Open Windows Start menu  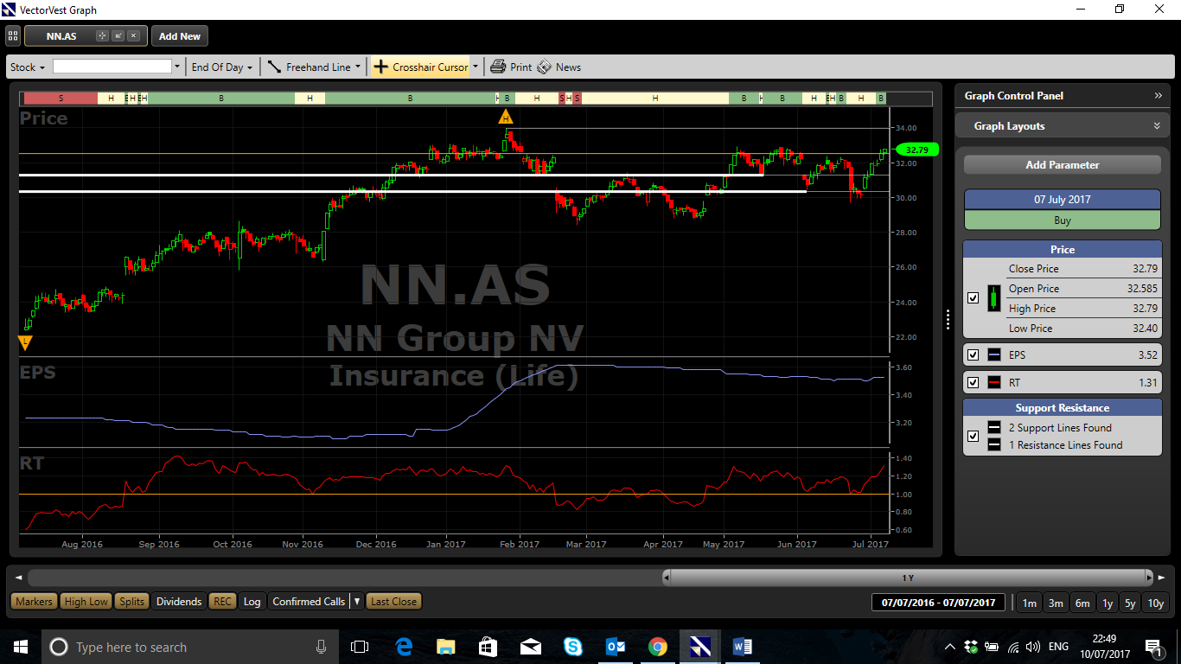21,647
